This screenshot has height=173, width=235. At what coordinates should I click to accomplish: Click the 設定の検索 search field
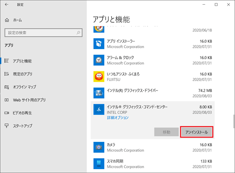click(44, 32)
